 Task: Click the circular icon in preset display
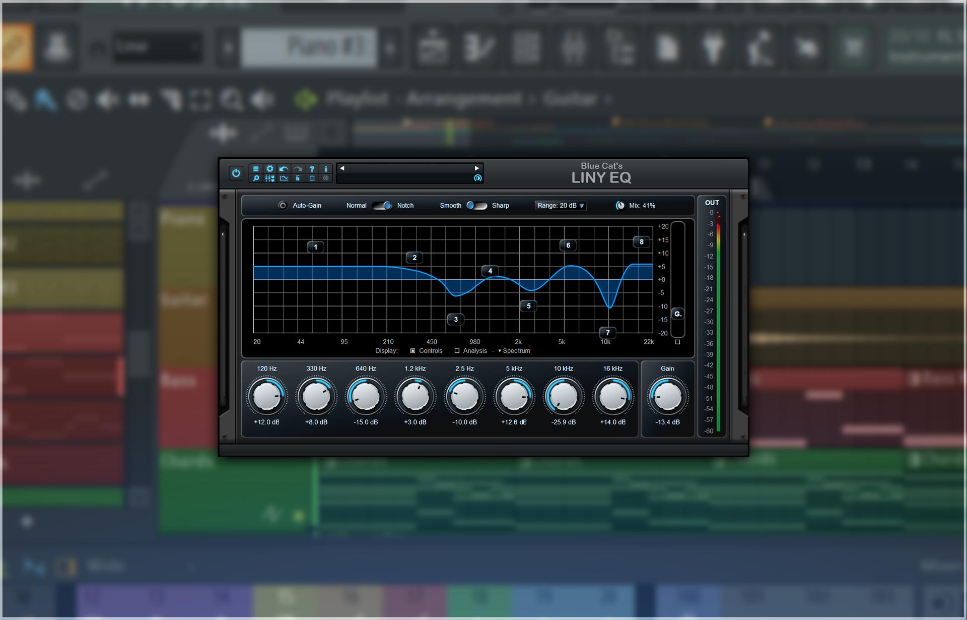478,178
